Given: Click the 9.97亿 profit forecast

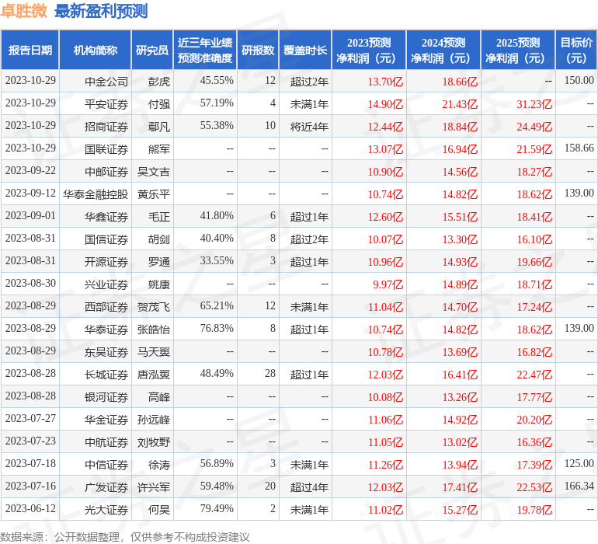Looking at the screenshot, I should [388, 284].
